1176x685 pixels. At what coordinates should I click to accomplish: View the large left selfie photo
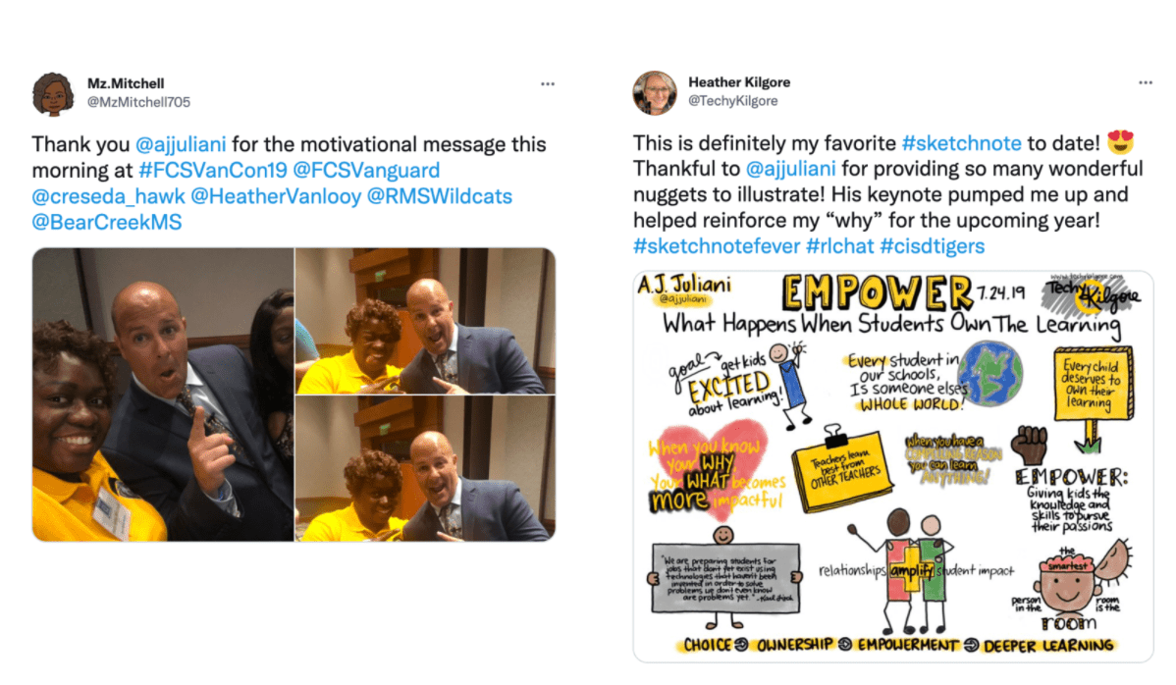tap(163, 395)
